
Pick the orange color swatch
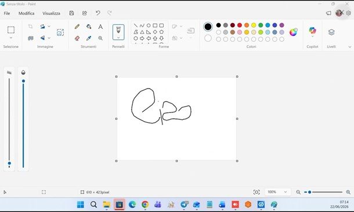click(247, 25)
